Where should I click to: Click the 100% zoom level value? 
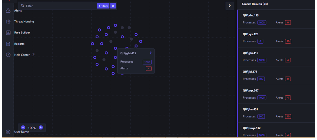coord(32,128)
